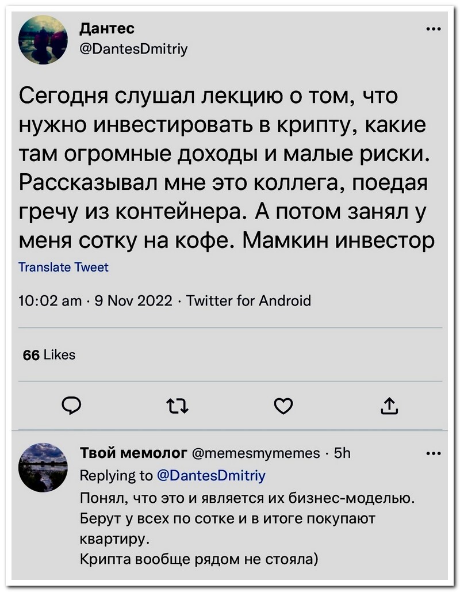Image resolution: width=460 pixels, height=592 pixels.
Task: Open the reply text about бизнес-моделью
Action: click(247, 529)
